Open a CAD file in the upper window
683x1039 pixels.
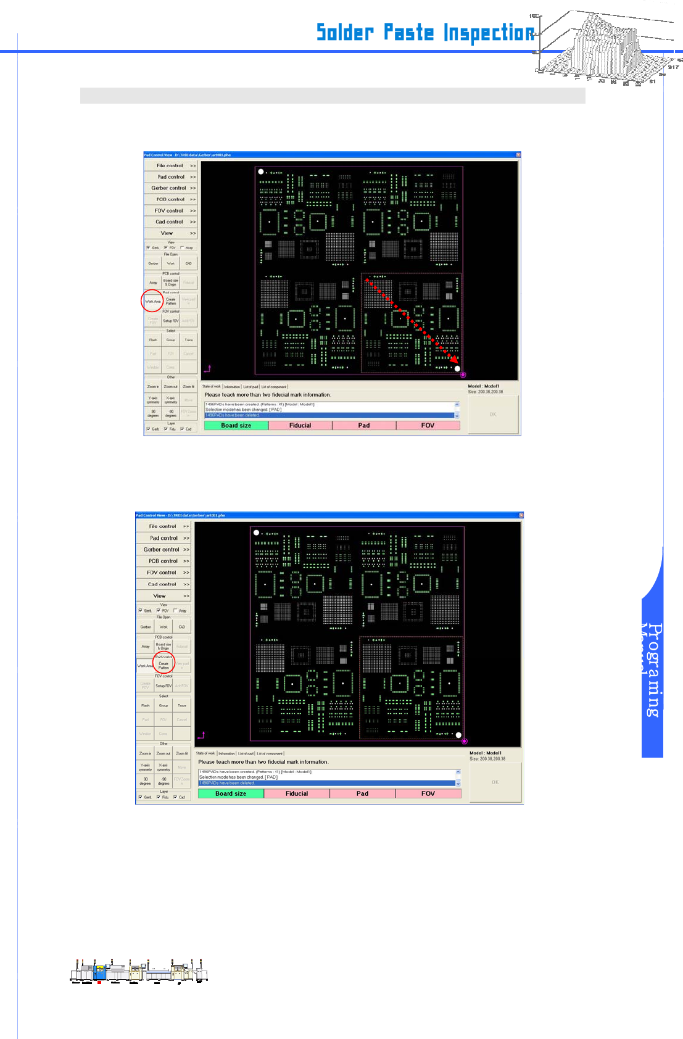[189, 263]
